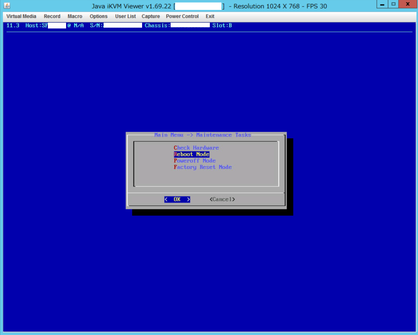This screenshot has height=335, width=418.
Task: Click Exit in the menu bar
Action: coord(210,17)
